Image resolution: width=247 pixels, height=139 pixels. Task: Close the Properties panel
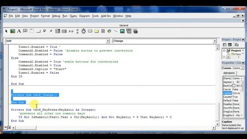(x=243, y=63)
